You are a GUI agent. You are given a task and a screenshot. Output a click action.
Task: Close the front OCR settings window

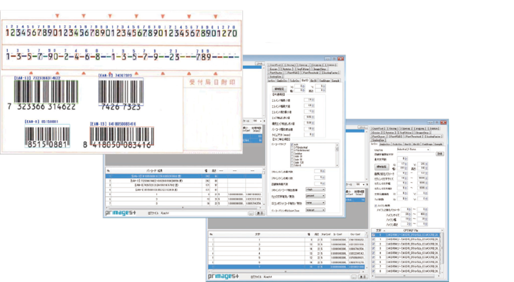click(x=443, y=123)
